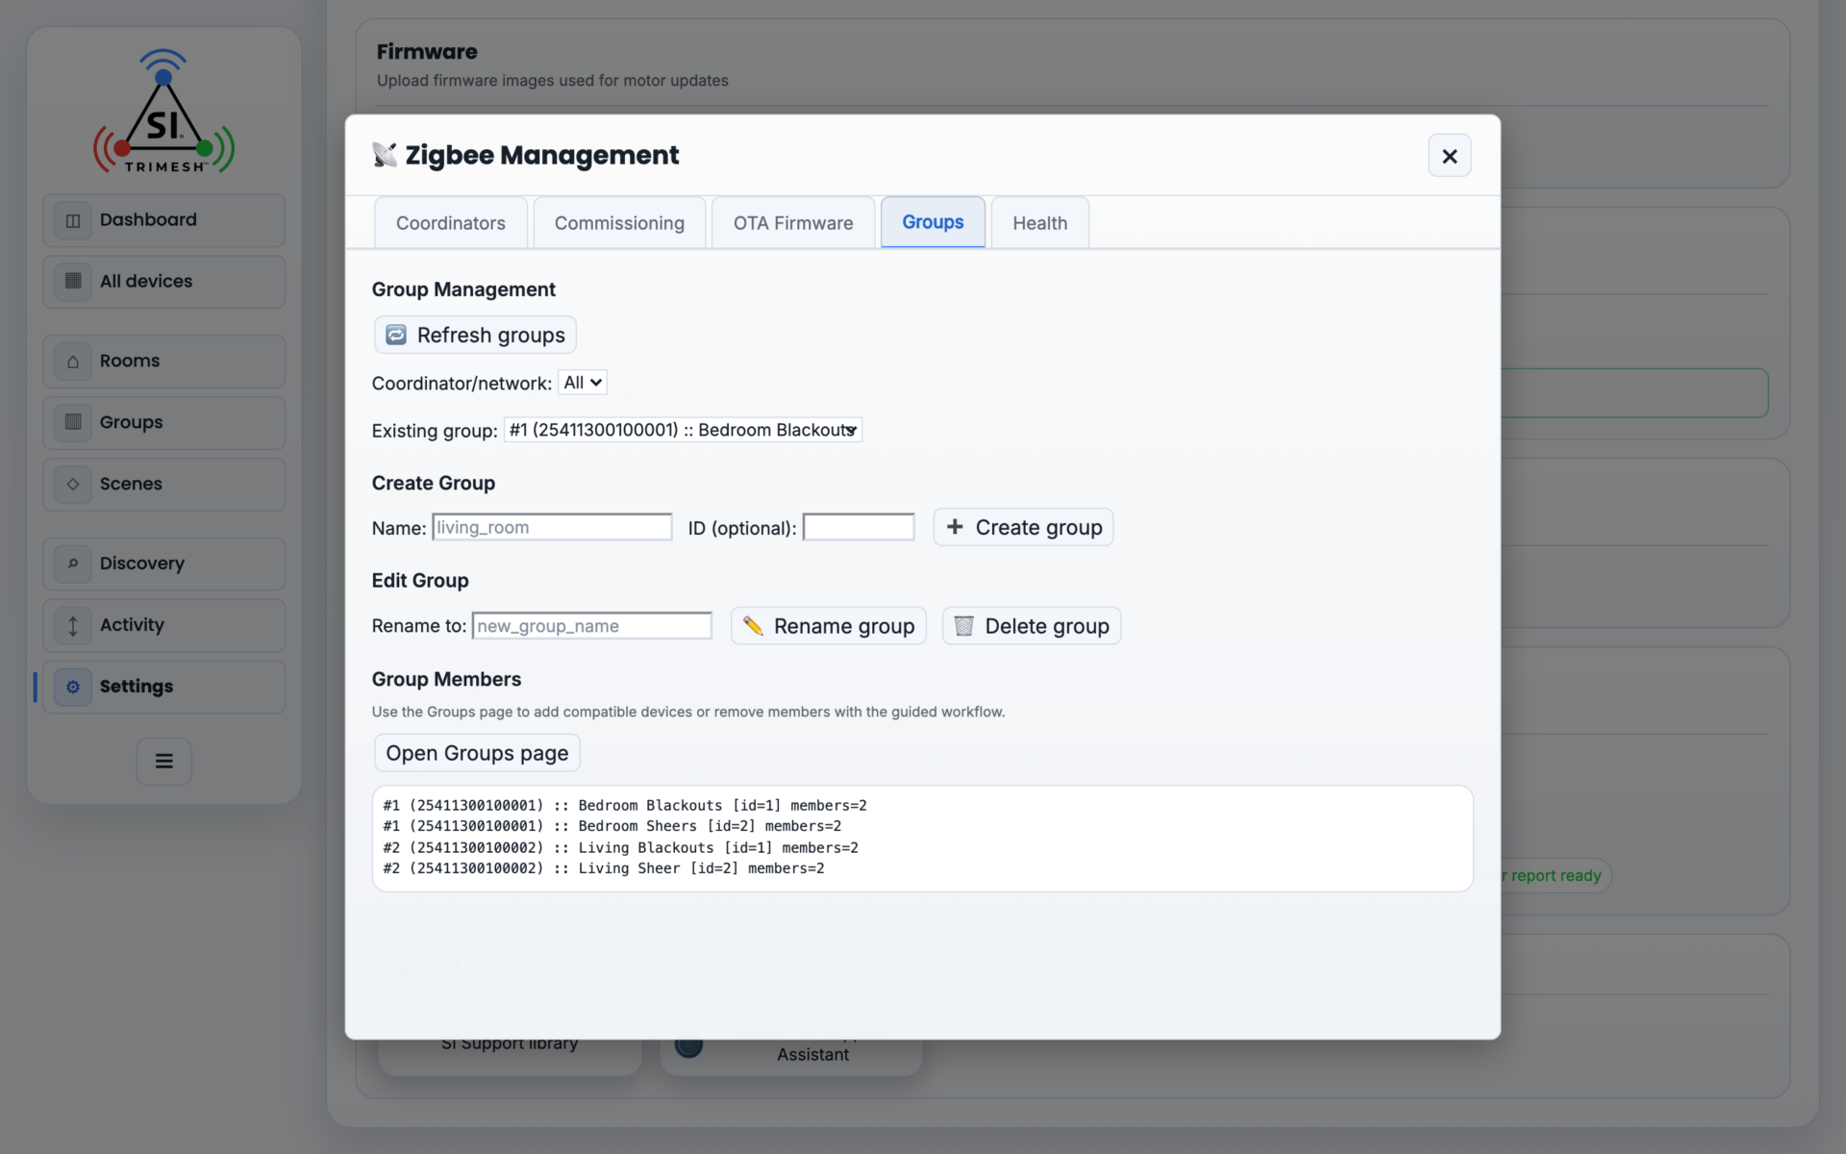Click the Rename group button
This screenshot has height=1154, width=1846.
pyautogui.click(x=829, y=626)
